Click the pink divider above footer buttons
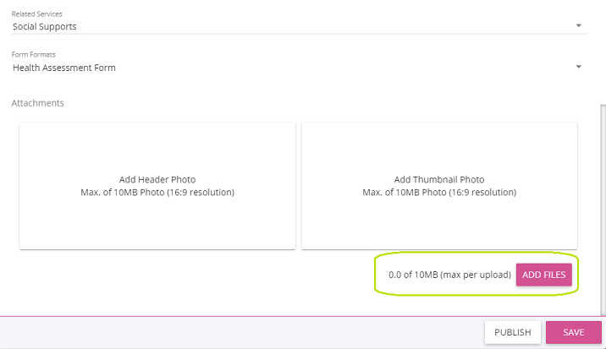This screenshot has width=606, height=349. click(x=254, y=316)
